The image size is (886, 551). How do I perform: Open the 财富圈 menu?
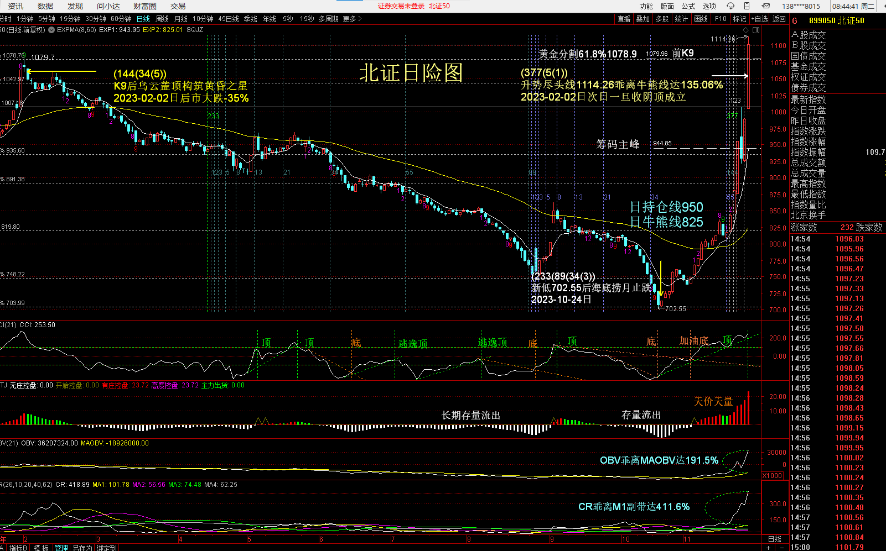coord(145,6)
